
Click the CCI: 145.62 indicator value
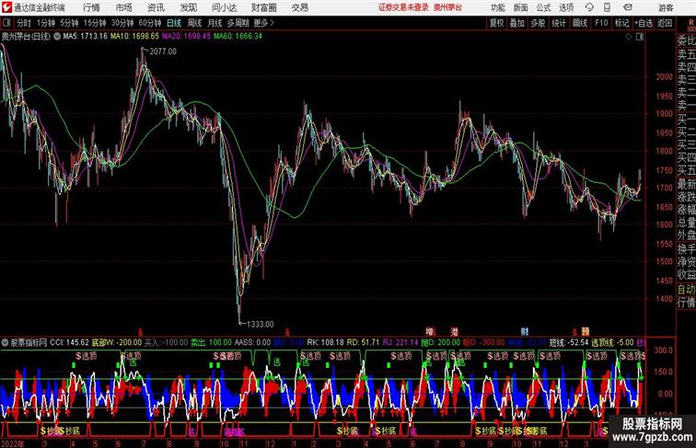(x=69, y=342)
